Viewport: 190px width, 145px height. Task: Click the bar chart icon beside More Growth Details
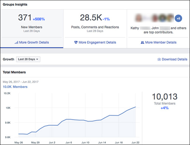tap(17, 42)
